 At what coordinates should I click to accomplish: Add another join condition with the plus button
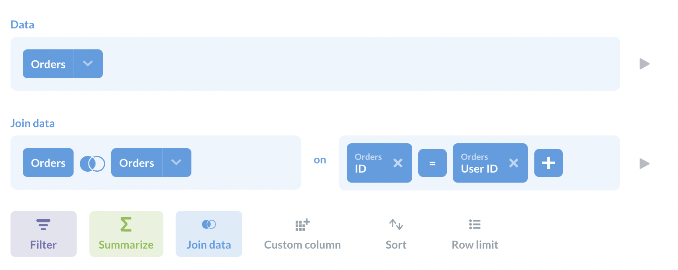[x=548, y=163]
